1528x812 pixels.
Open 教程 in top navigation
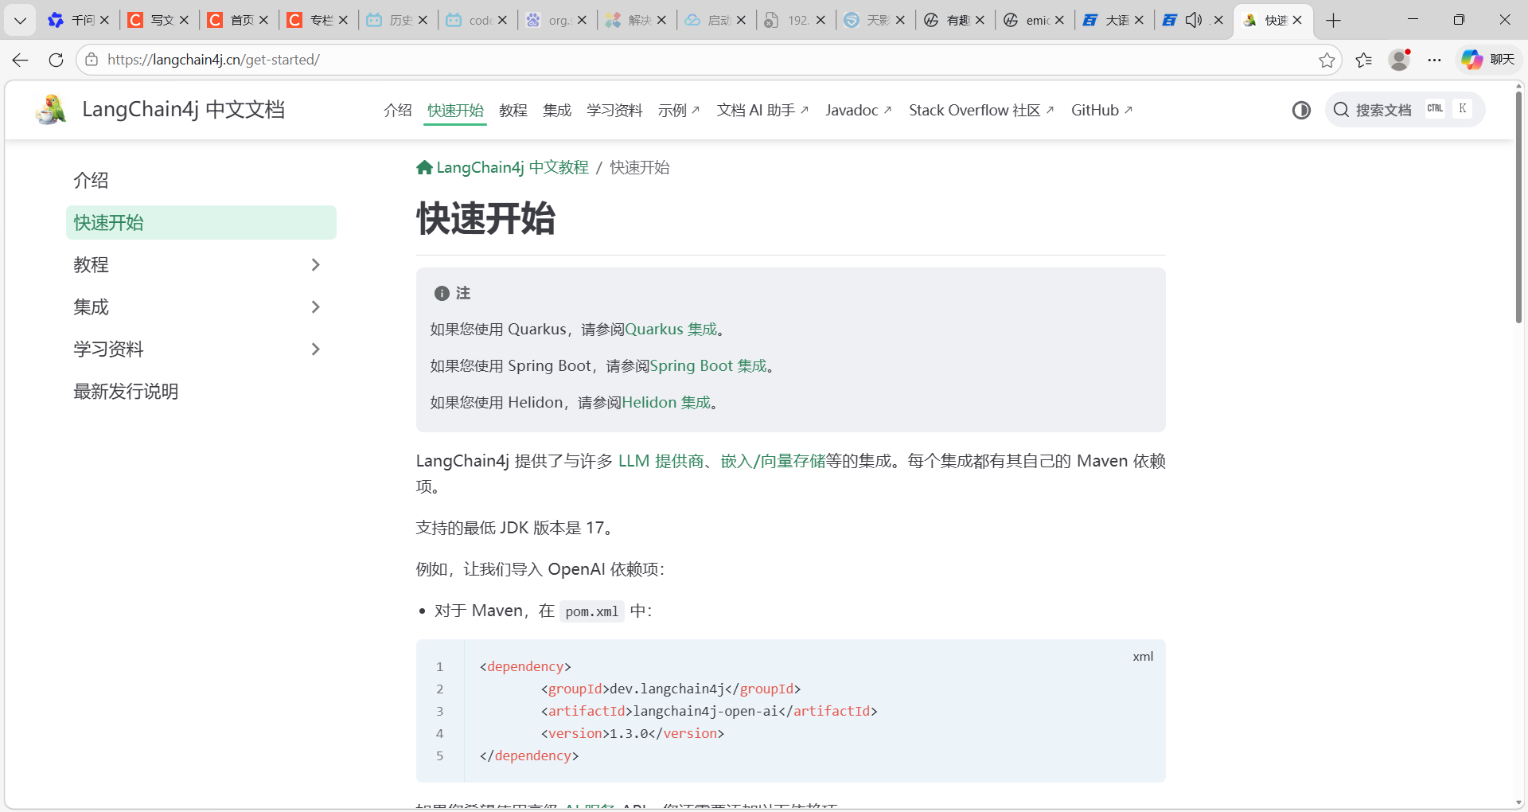click(513, 110)
